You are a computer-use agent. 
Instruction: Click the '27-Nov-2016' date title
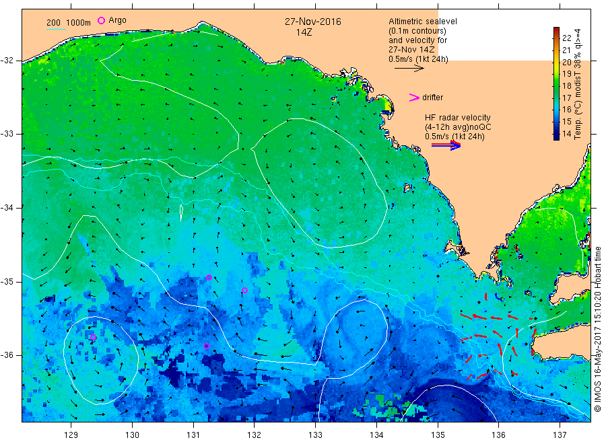pos(313,22)
